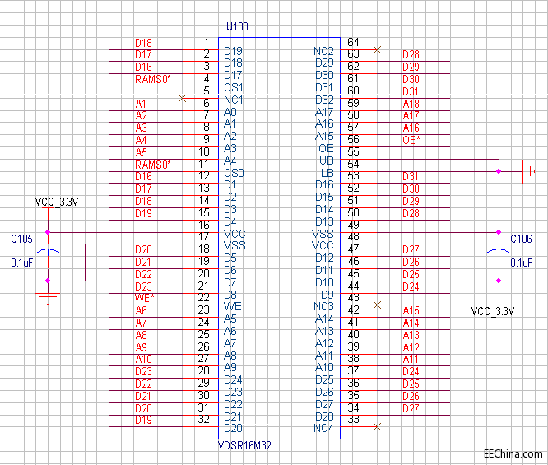Select the VDSR16M32 part name label
The width and height of the screenshot is (548, 465).
[x=244, y=445]
